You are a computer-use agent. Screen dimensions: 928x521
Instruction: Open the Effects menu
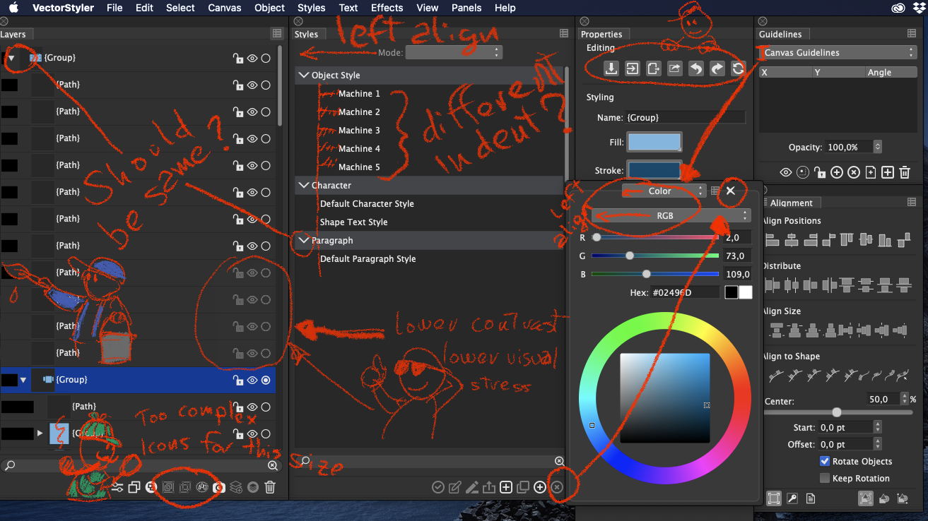[387, 8]
